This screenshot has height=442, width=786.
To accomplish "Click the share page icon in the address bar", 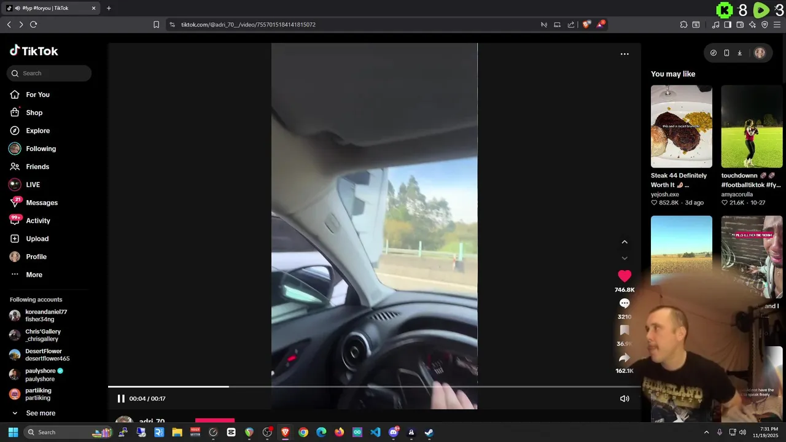I will (571, 25).
